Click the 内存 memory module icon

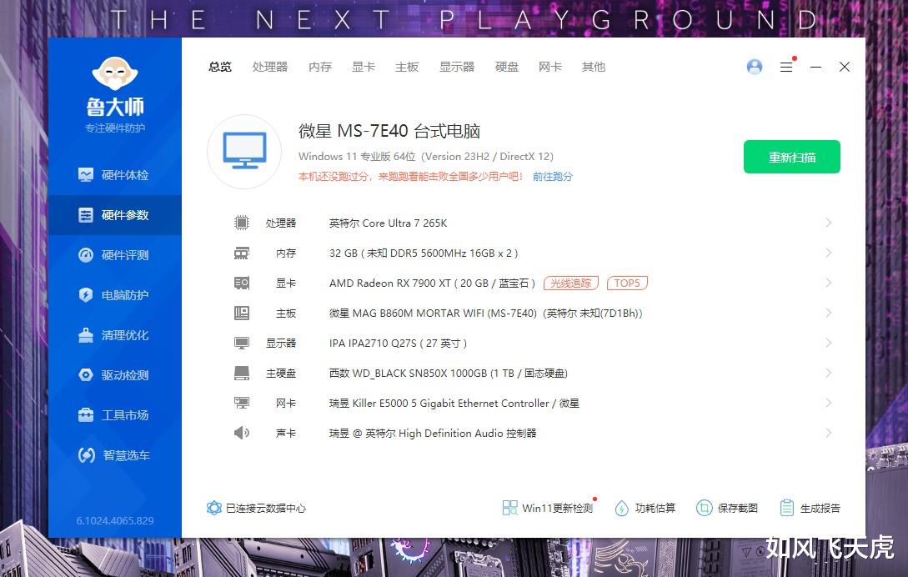[242, 253]
